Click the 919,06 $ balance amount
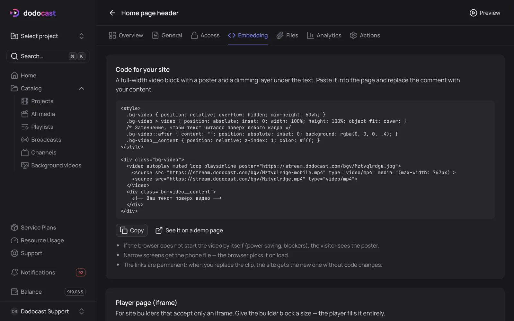 point(75,292)
